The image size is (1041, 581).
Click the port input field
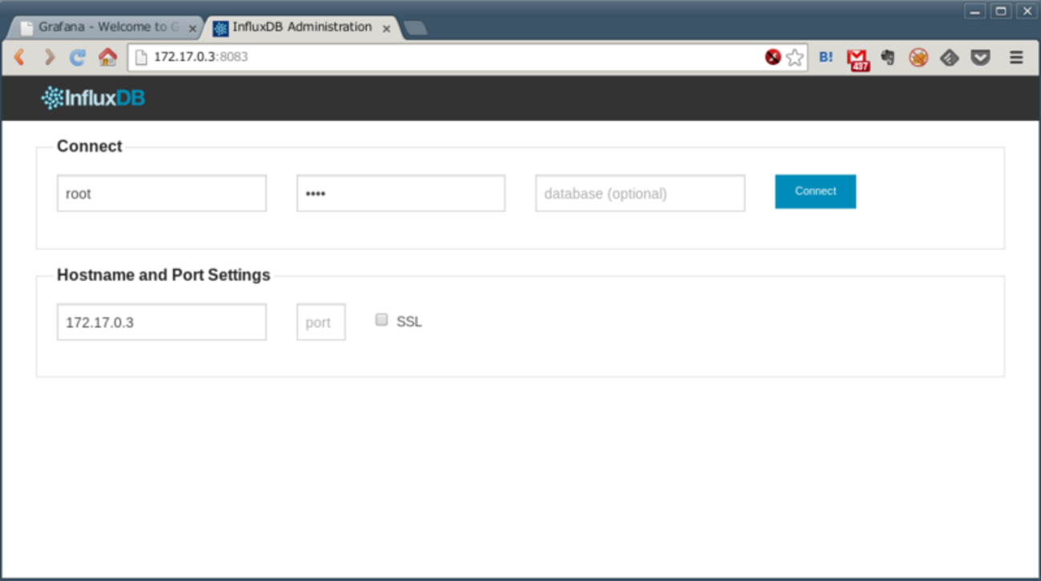(x=321, y=322)
